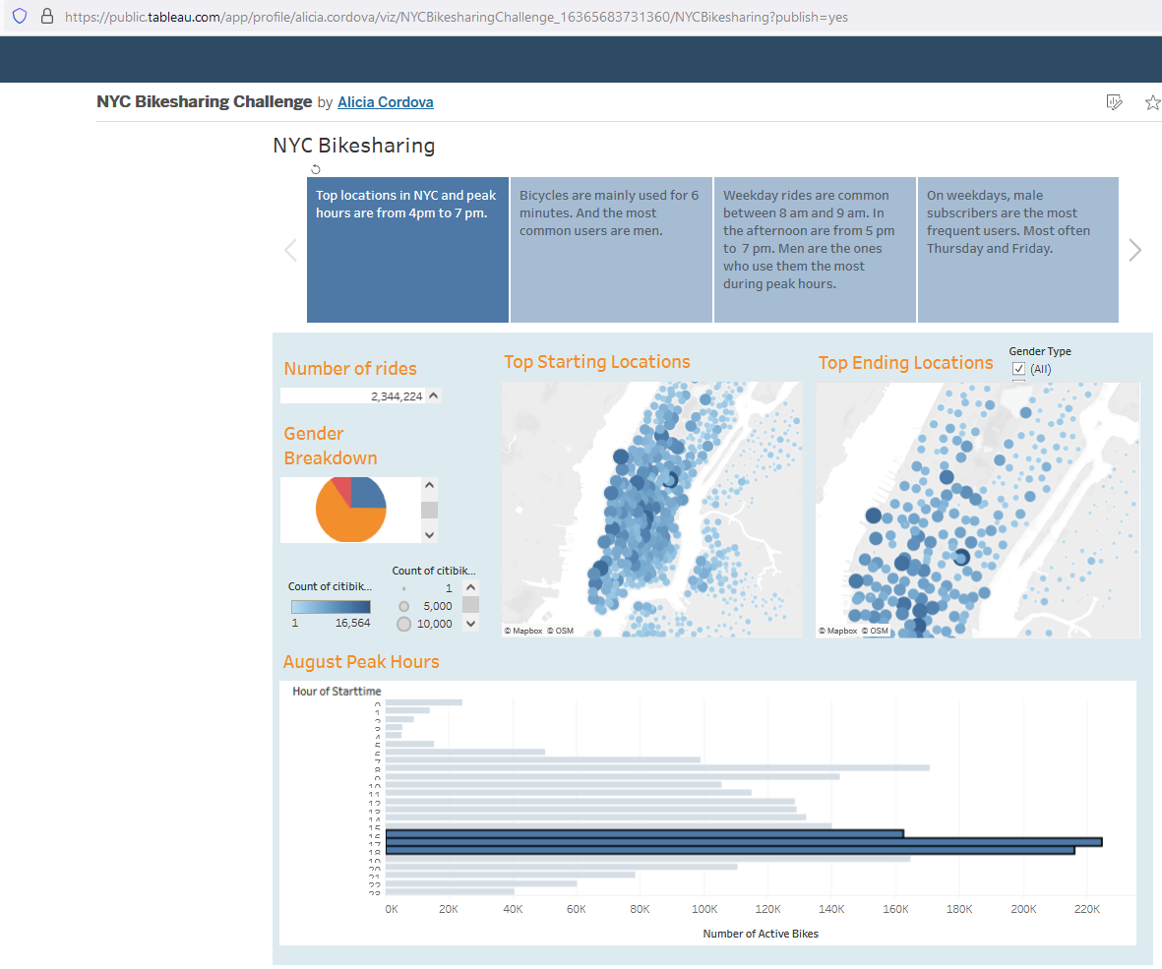Go to previous story point arrow
The image size is (1162, 969).
[x=290, y=251]
